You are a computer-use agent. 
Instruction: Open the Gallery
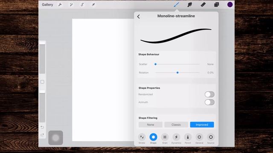pyautogui.click(x=47, y=5)
